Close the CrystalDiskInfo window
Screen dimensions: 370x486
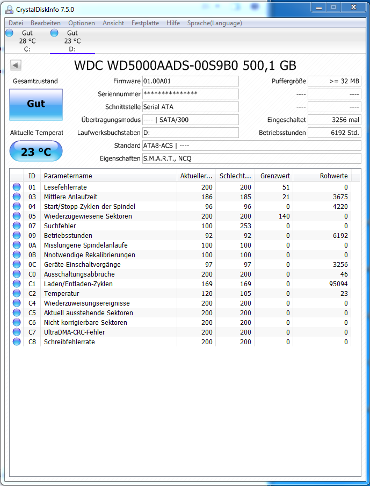pyautogui.click(x=353, y=7)
